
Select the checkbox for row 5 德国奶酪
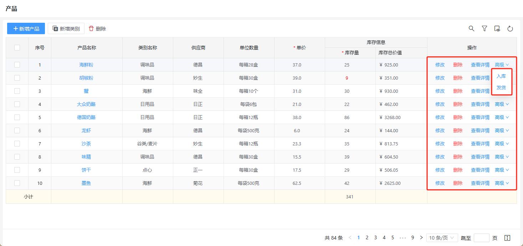pyautogui.click(x=17, y=117)
